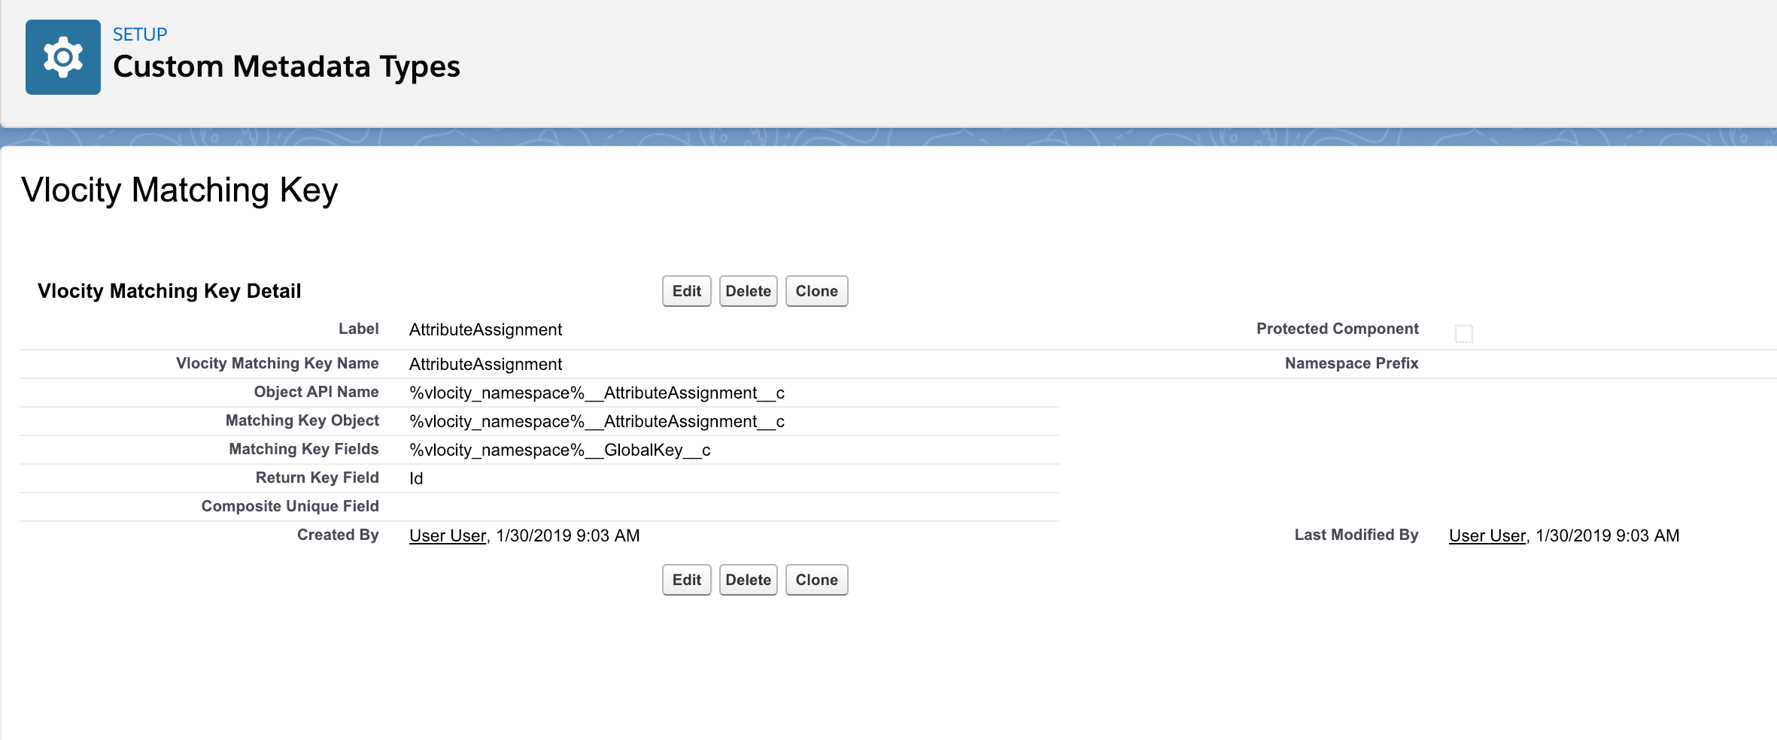Click the bottom Clone button
1777x740 pixels.
[816, 580]
